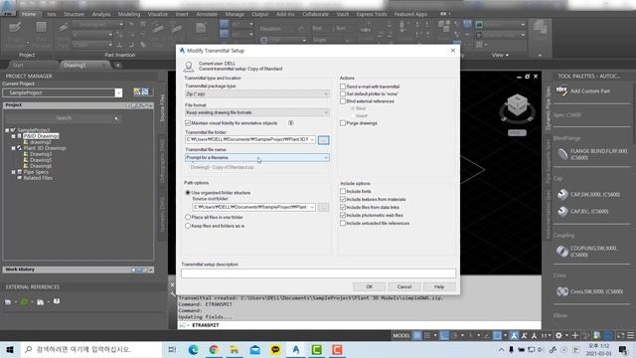This screenshot has width=636, height=358.
Task: Open KakaoTalk from the taskbar
Action: (275, 349)
